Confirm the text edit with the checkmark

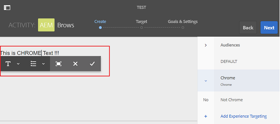click(x=92, y=64)
